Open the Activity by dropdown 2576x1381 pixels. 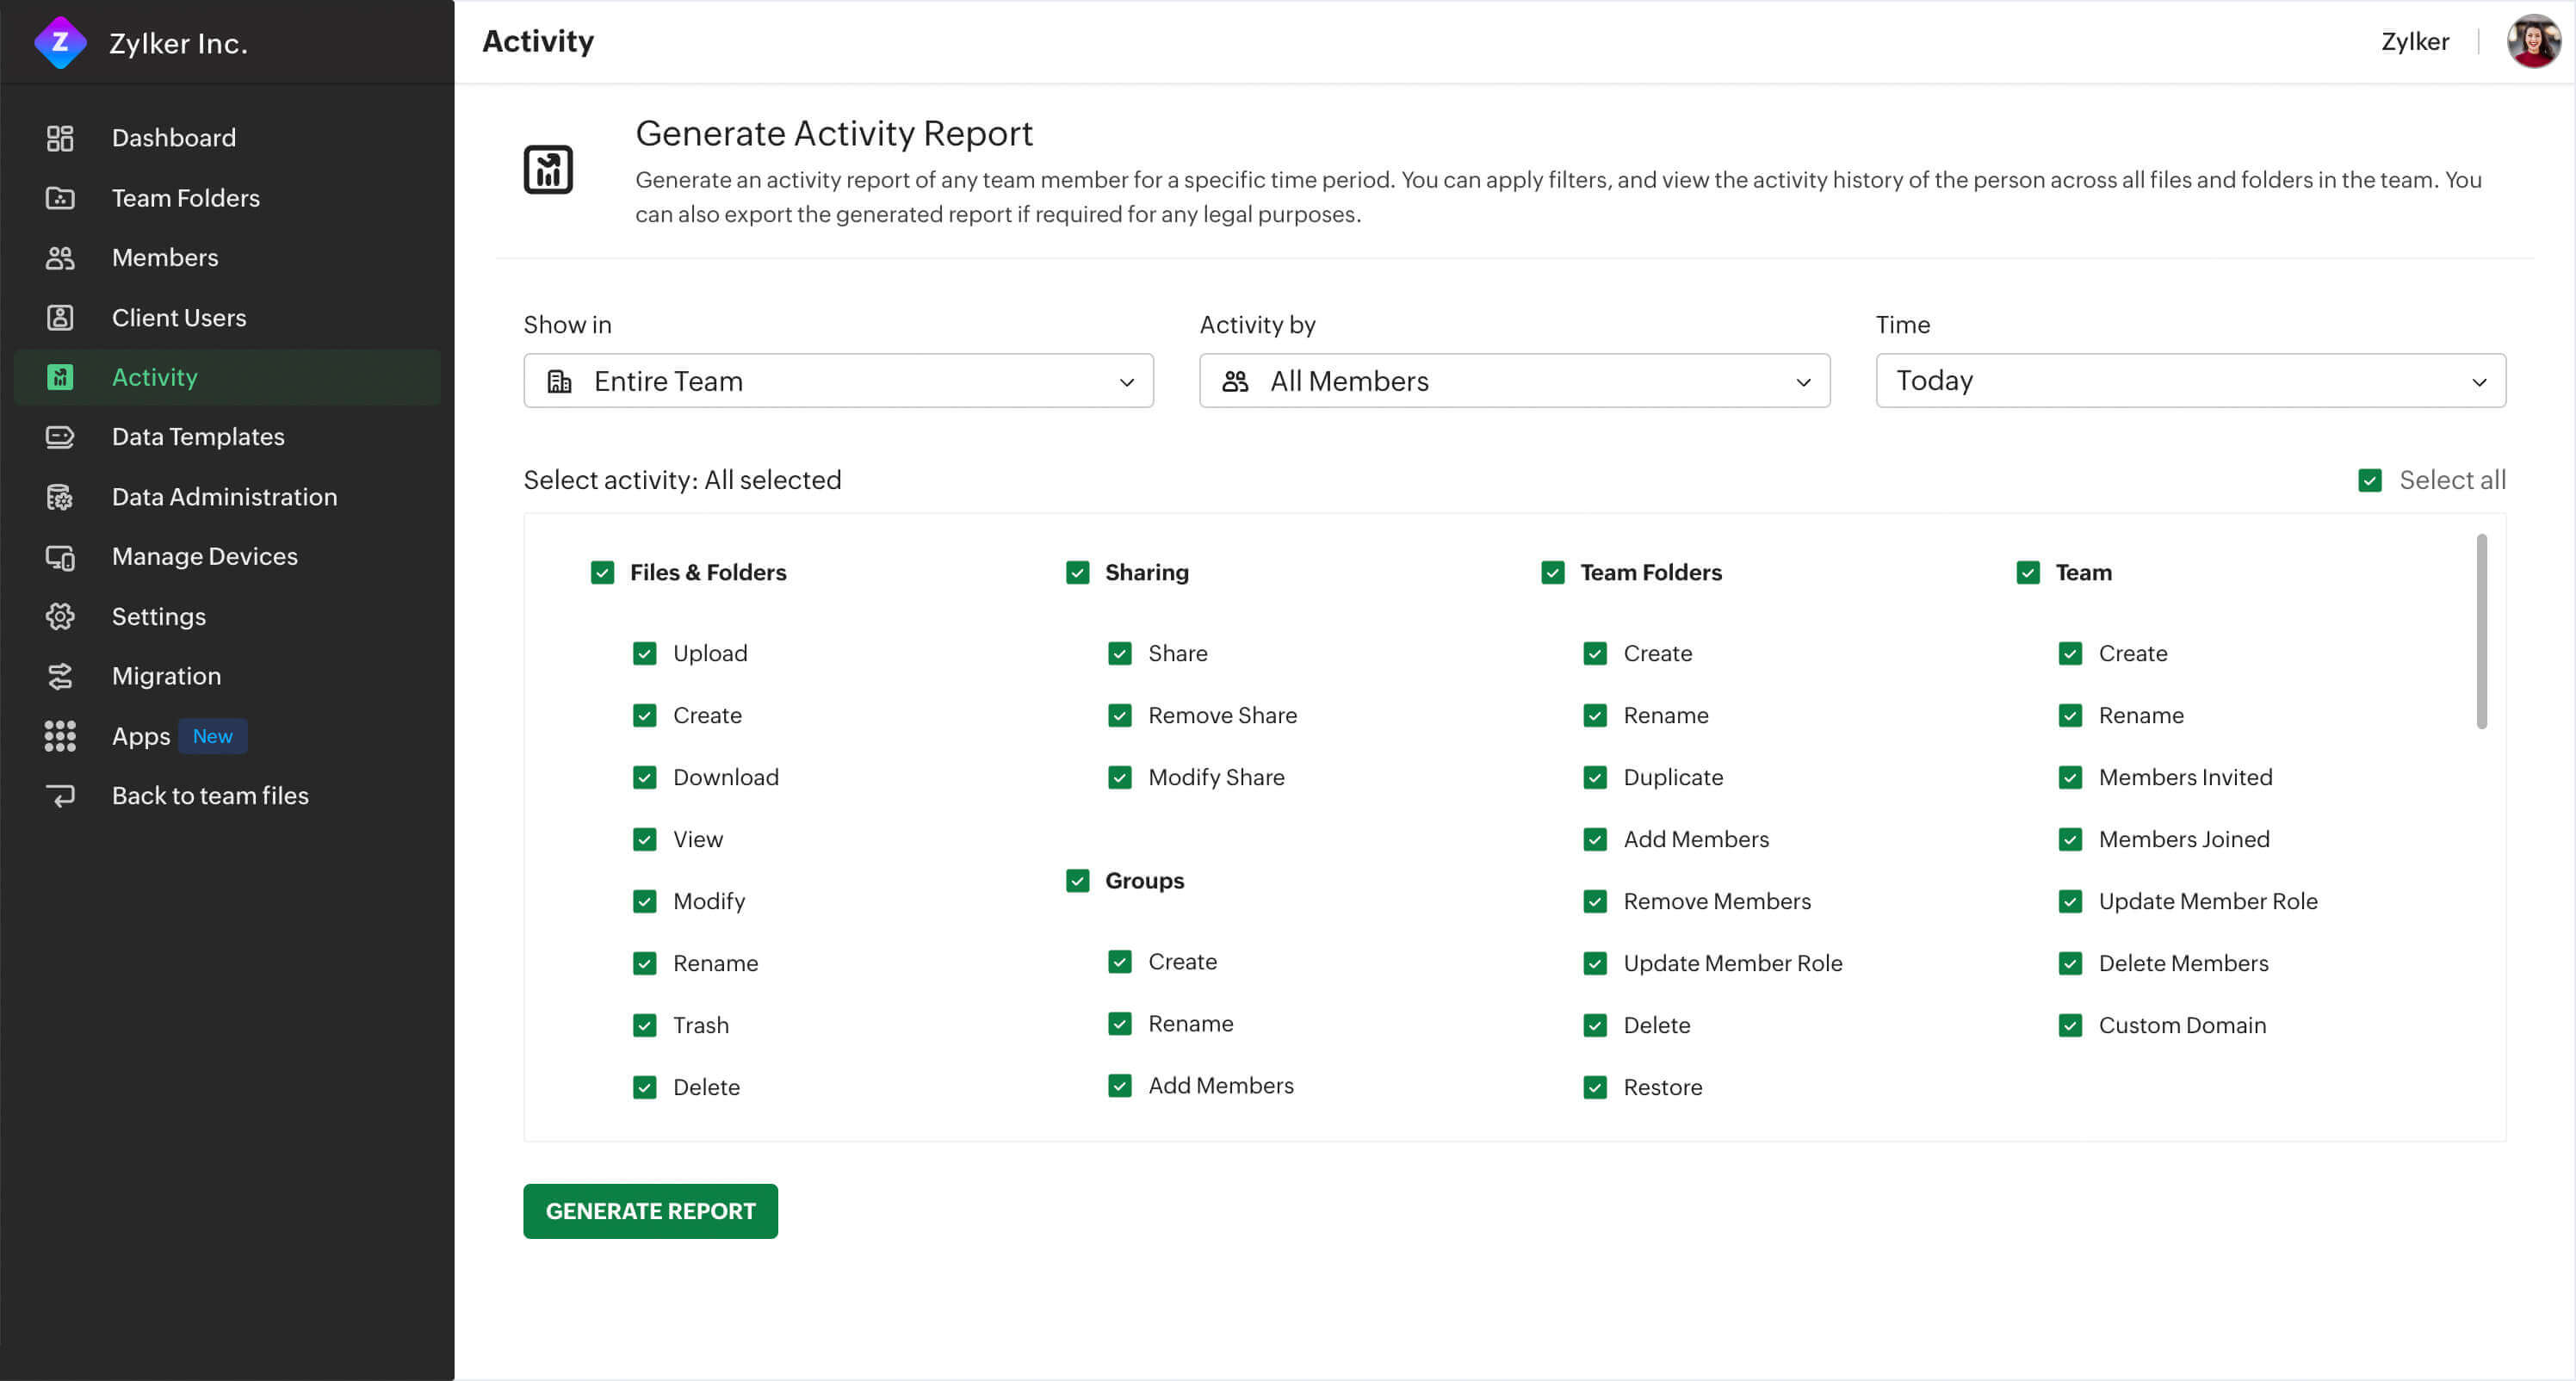point(1513,380)
